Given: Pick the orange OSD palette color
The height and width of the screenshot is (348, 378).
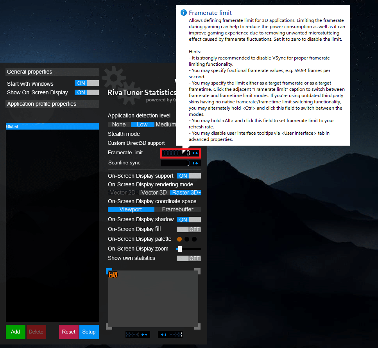Looking at the screenshot, I should click(179, 239).
